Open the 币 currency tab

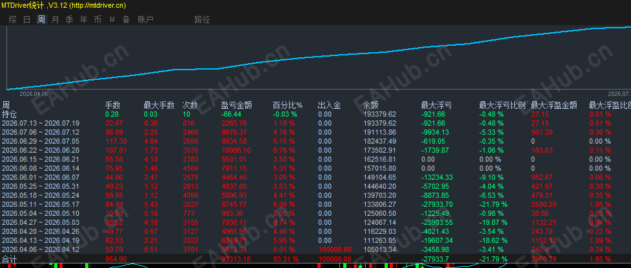click(x=97, y=19)
